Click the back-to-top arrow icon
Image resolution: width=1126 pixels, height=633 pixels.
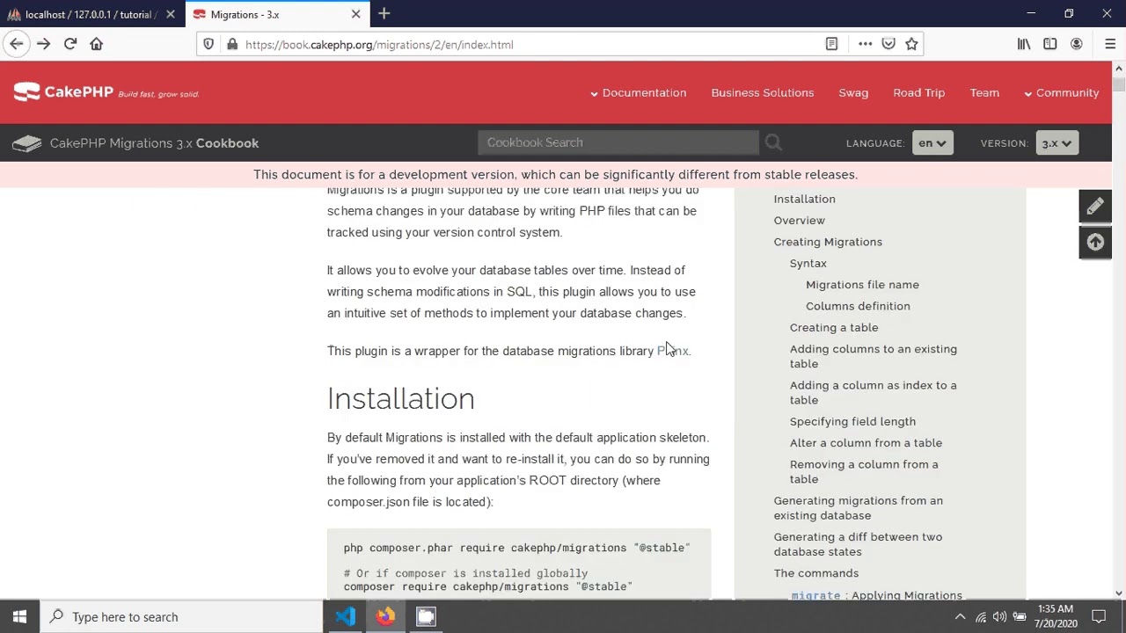pos(1095,243)
